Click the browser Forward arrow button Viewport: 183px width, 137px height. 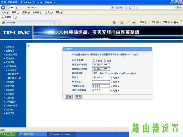tap(8, 8)
